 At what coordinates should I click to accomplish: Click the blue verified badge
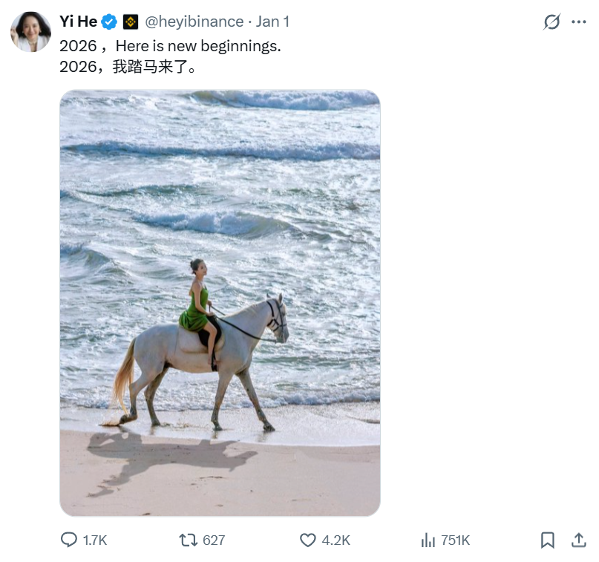point(109,22)
